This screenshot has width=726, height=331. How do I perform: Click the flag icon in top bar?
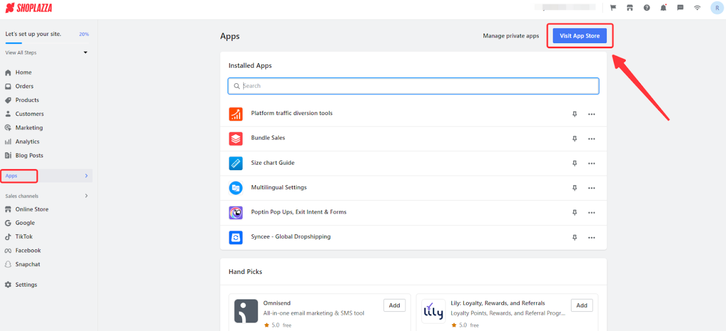click(x=613, y=8)
